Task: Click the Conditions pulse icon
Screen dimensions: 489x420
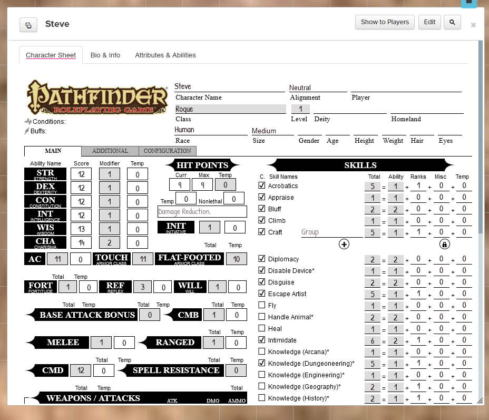Action: tap(28, 121)
